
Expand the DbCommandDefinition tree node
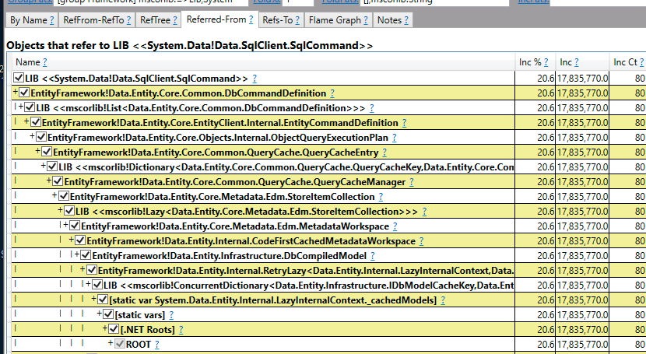16,93
